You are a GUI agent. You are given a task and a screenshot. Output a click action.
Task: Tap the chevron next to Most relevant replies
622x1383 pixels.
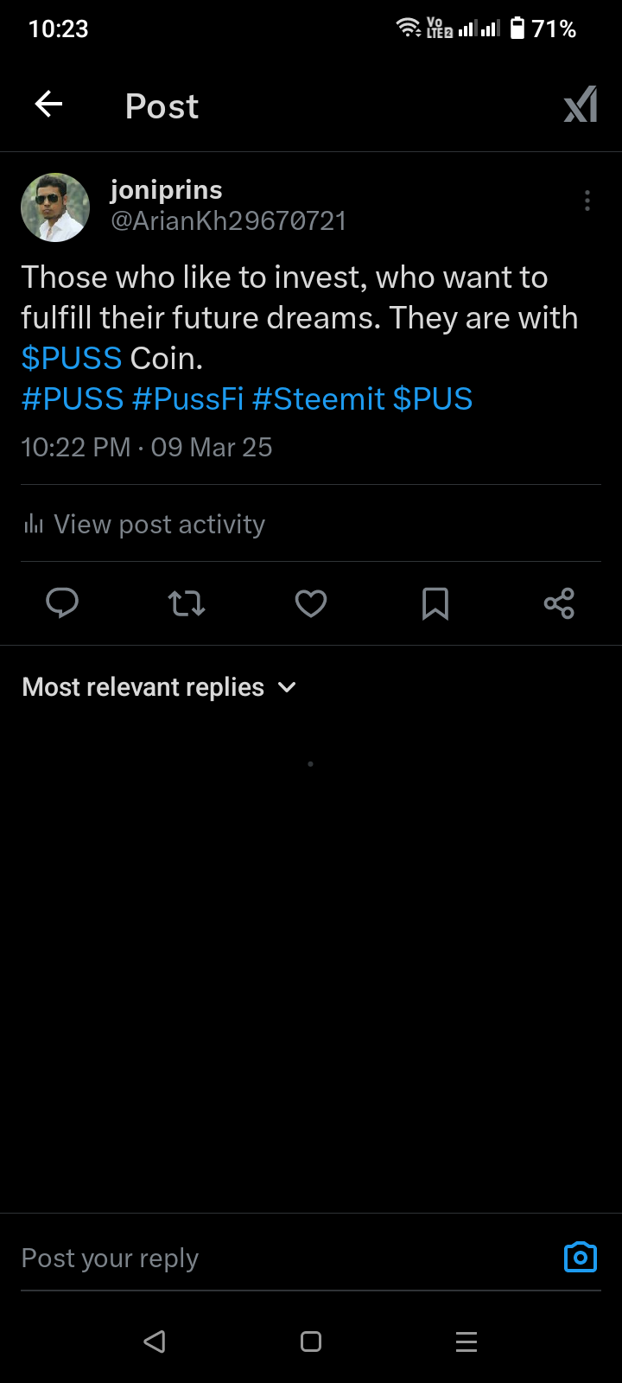pyautogui.click(x=287, y=687)
